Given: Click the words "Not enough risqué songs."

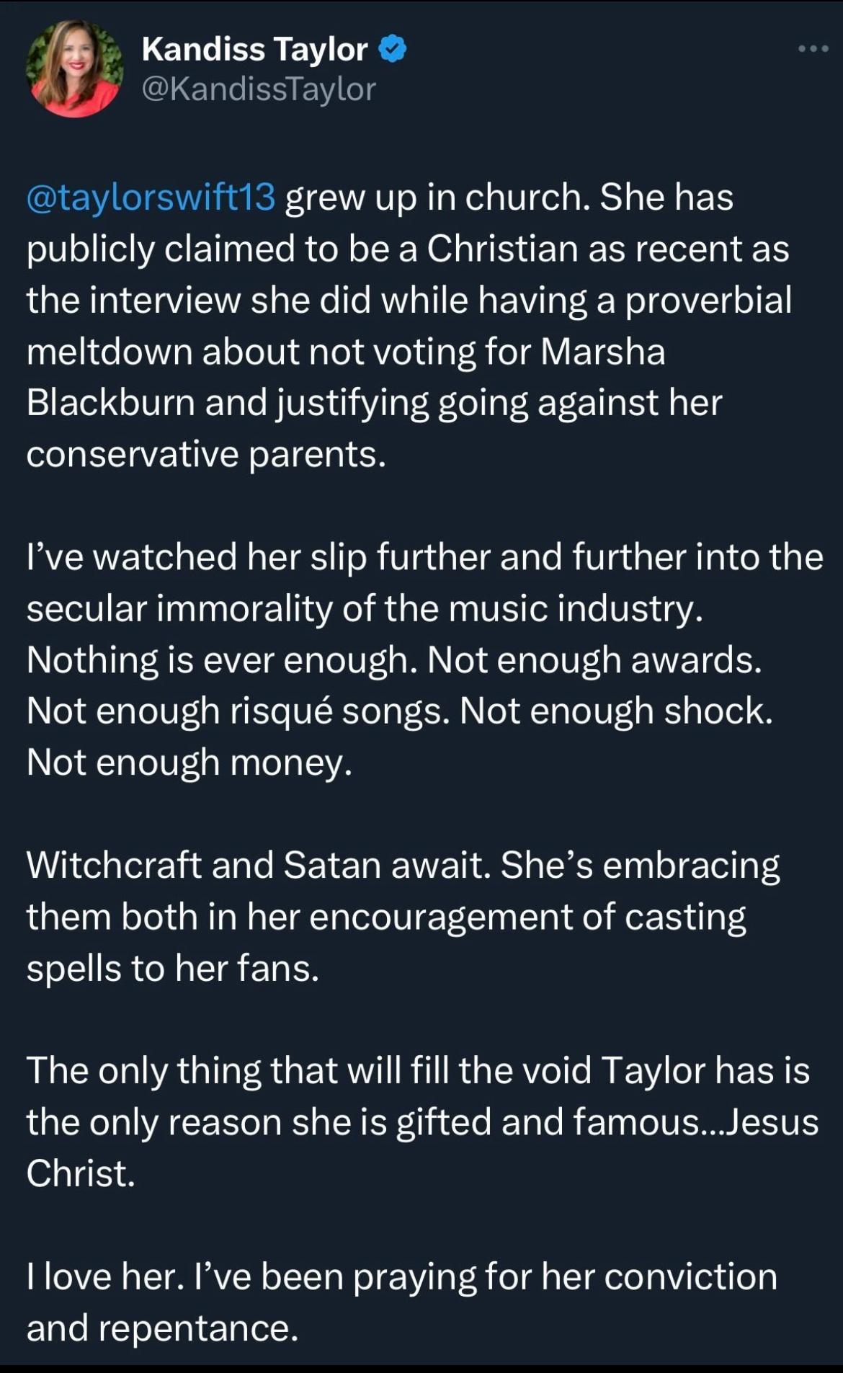Looking at the screenshot, I should (x=238, y=711).
